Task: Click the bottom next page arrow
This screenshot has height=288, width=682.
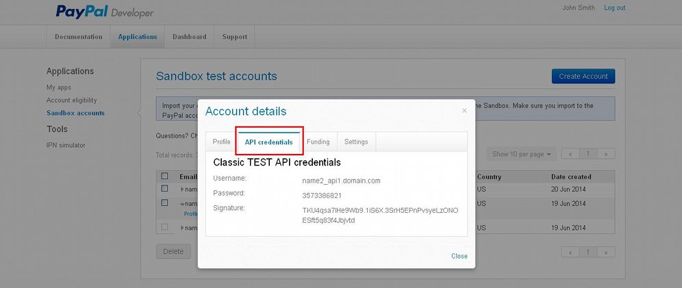Action: (x=606, y=252)
